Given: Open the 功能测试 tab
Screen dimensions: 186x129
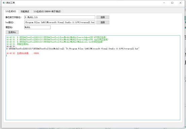Looking at the screenshot, I should 25,11.
